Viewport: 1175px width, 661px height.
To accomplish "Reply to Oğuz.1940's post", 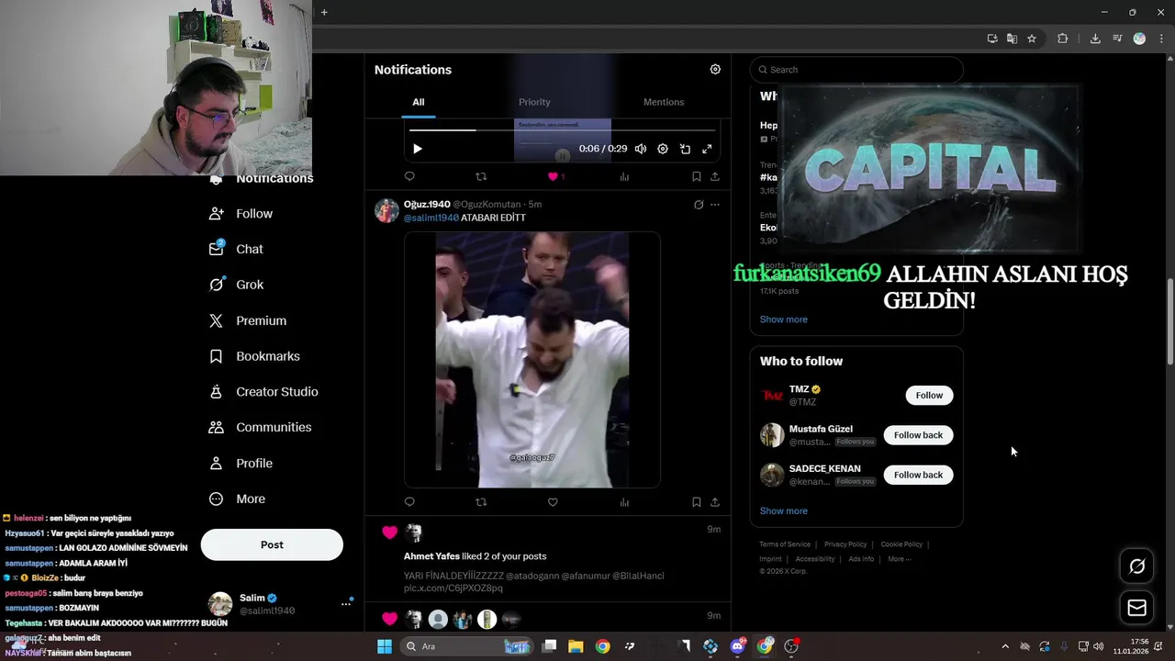I will tap(409, 502).
